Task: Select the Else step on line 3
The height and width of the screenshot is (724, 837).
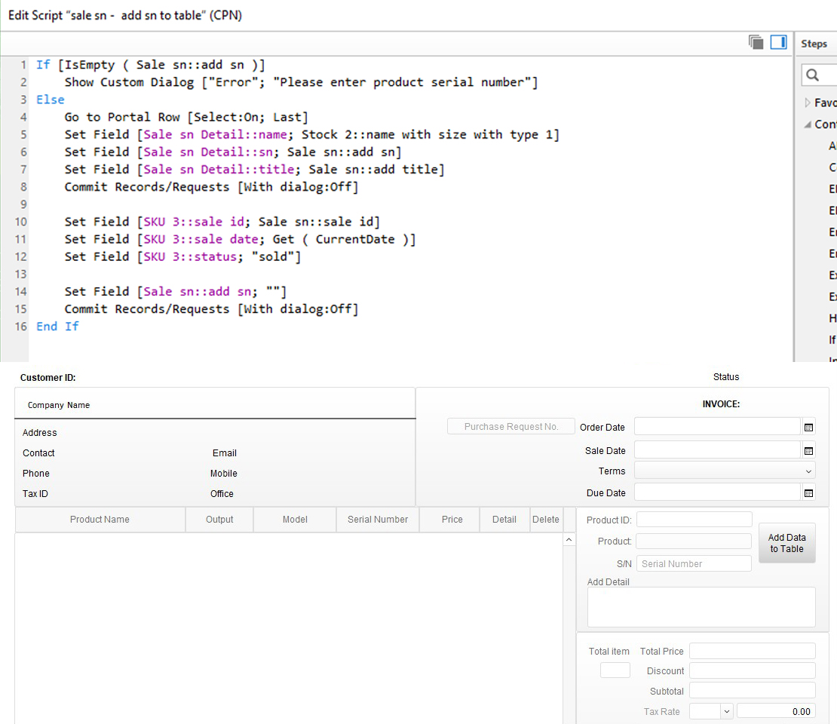Action: click(x=51, y=100)
